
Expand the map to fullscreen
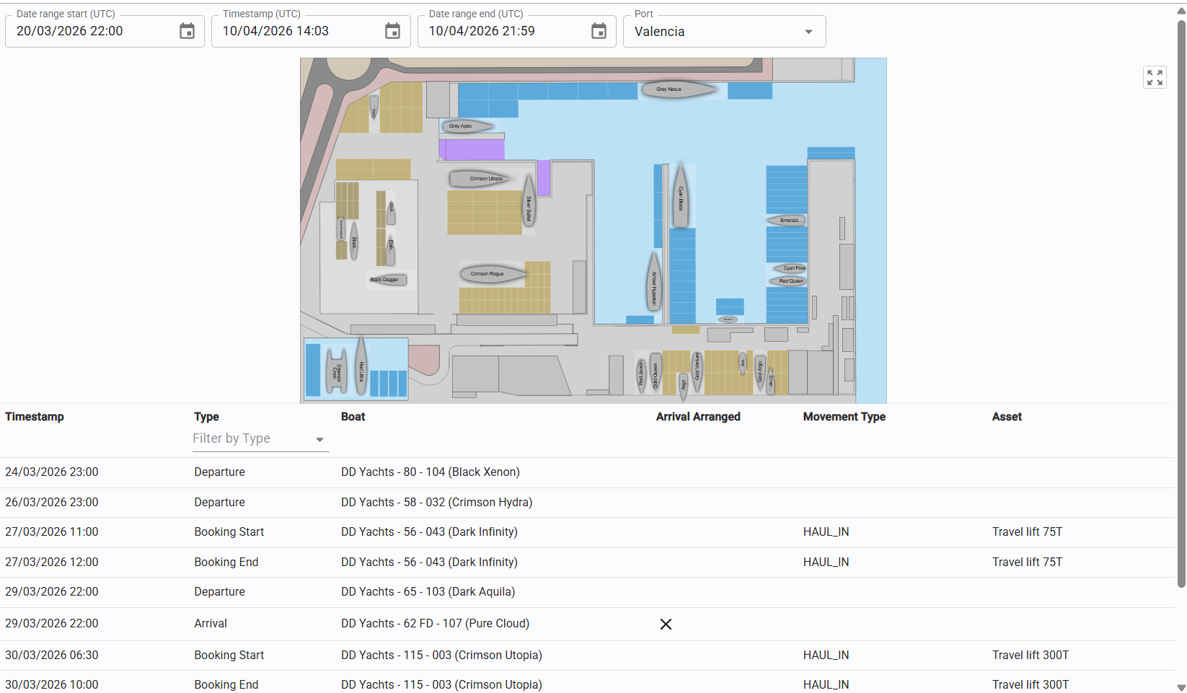click(x=1155, y=77)
